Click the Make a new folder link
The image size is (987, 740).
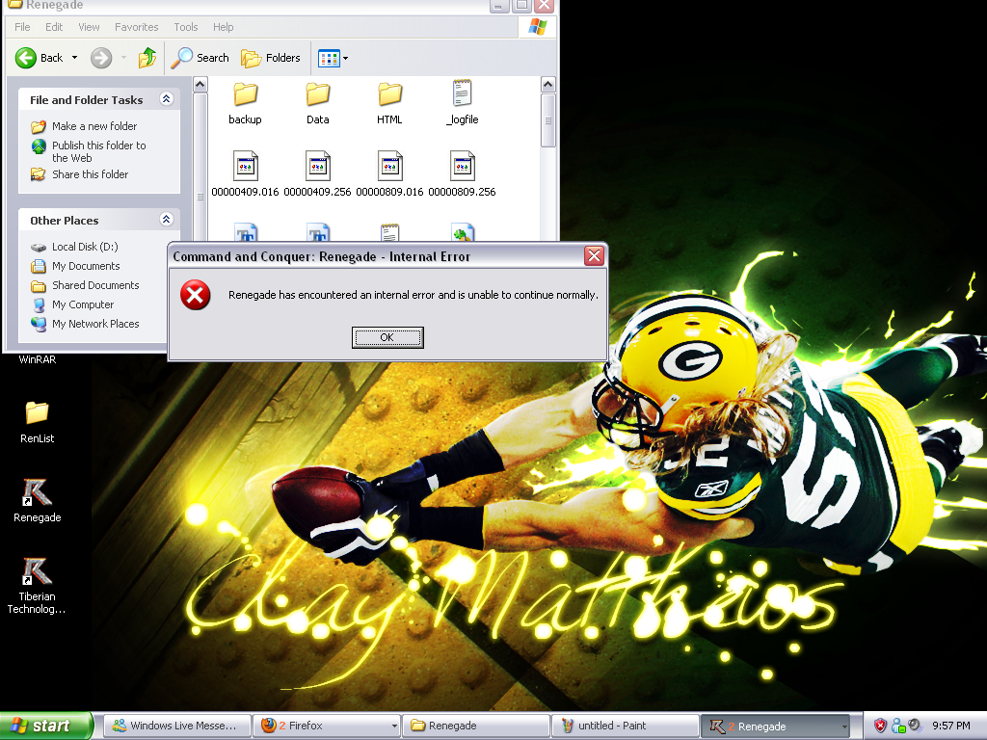click(x=93, y=126)
